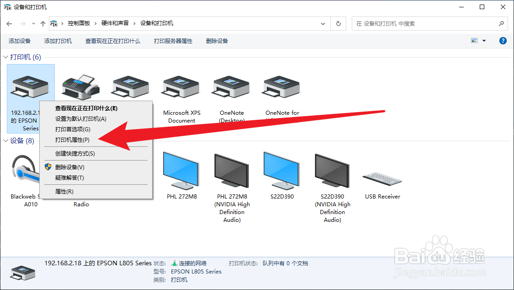Viewport: 514px width, 290px height.
Task: Select the OneNote (Desktop) printer
Action: pos(232,98)
